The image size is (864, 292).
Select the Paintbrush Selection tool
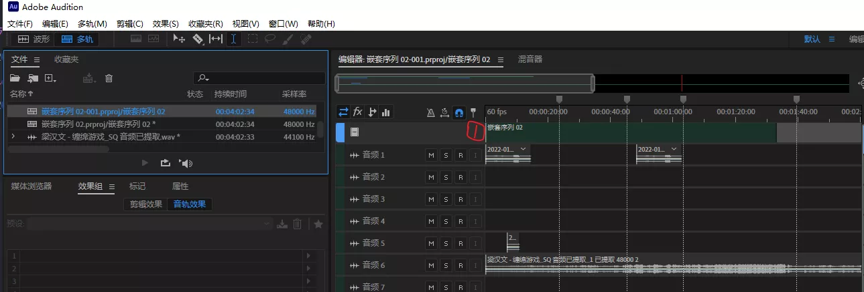pos(289,39)
